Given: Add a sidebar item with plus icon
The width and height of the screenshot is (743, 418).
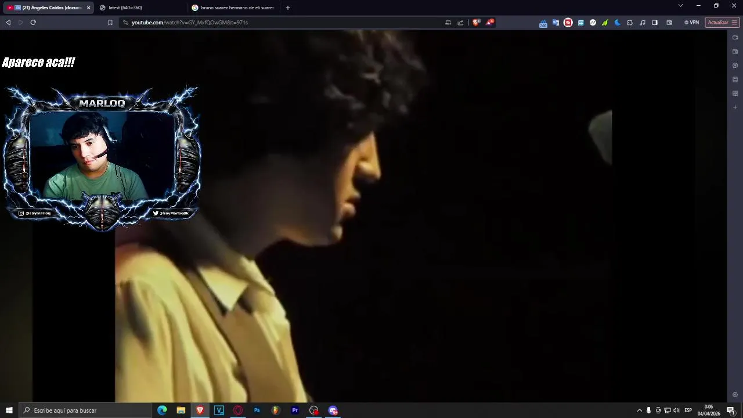Looking at the screenshot, I should point(735,107).
